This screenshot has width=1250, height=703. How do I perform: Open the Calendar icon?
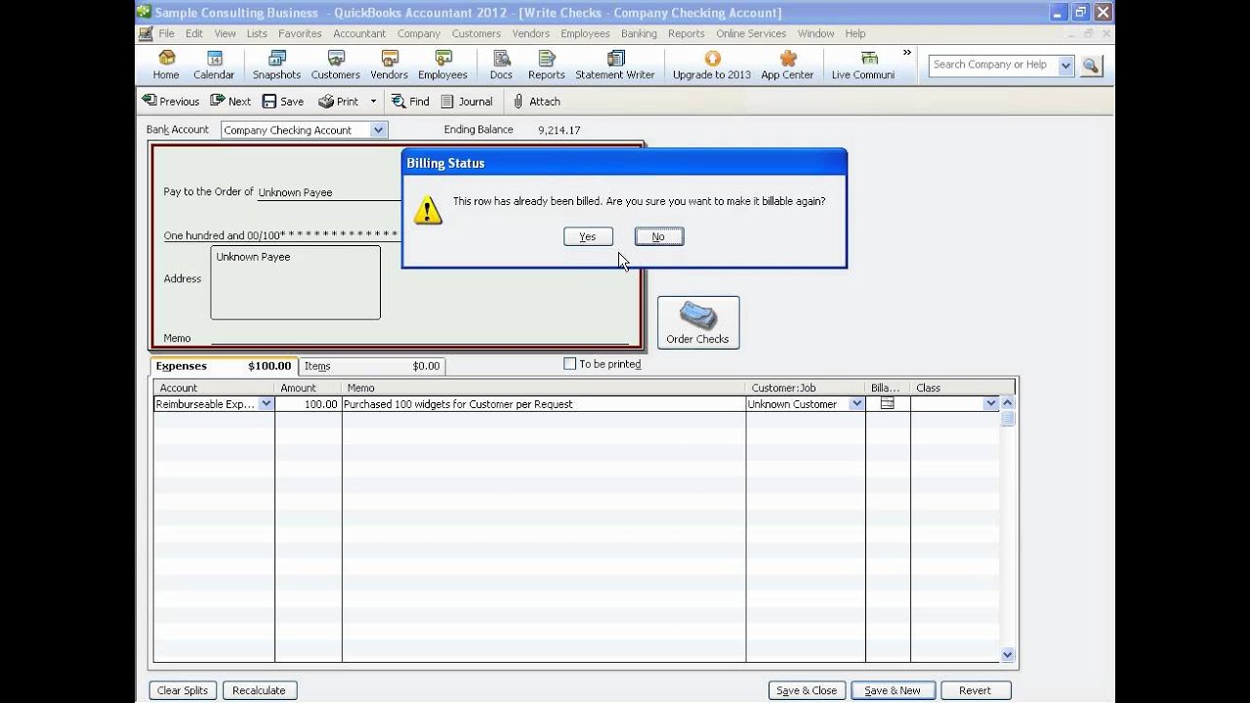214,64
